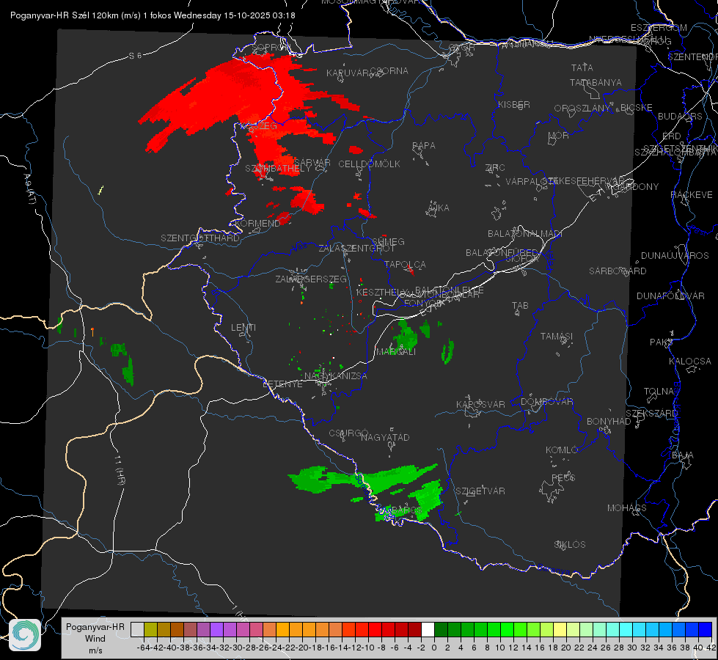The width and height of the screenshot is (718, 660).
Task: Click the LENTI city label
Action: (x=243, y=328)
